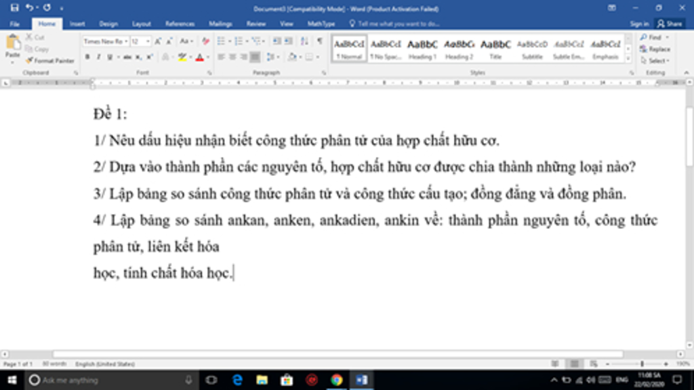The width and height of the screenshot is (694, 390).
Task: Save document from Quick Access Toolbar
Action: pos(15,8)
